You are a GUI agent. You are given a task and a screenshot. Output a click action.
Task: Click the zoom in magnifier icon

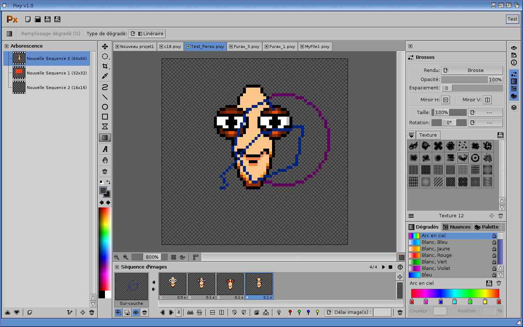(x=126, y=257)
